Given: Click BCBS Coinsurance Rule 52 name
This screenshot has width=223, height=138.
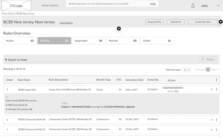Looking at the screenshot, I should tap(32, 129).
